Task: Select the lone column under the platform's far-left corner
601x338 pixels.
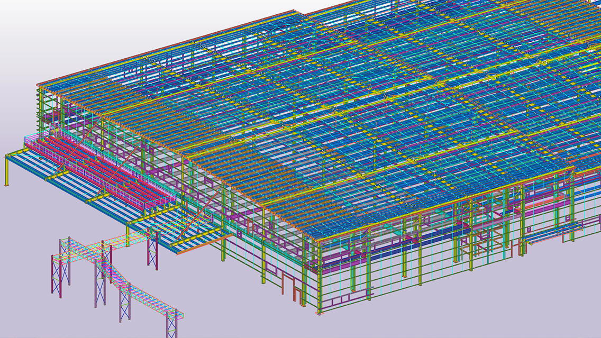Action: pyautogui.click(x=6, y=171)
